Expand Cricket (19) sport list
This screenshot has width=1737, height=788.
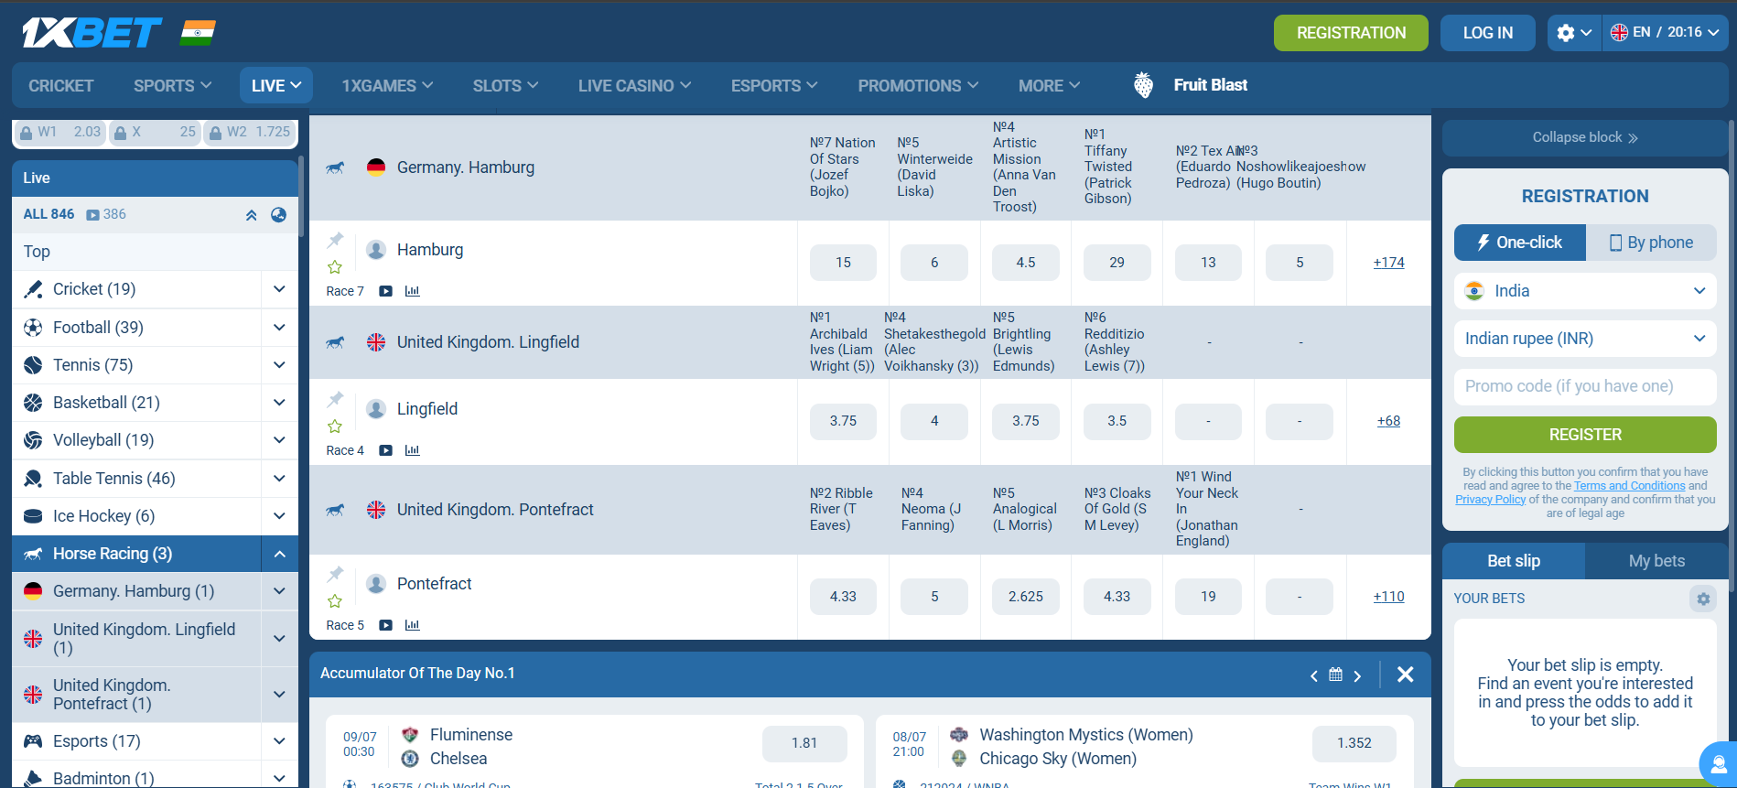[x=279, y=289]
